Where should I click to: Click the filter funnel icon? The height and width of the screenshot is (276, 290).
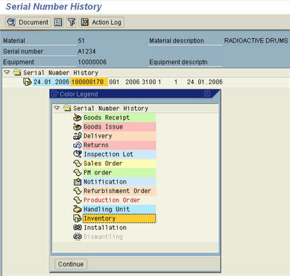pyautogui.click(x=71, y=22)
